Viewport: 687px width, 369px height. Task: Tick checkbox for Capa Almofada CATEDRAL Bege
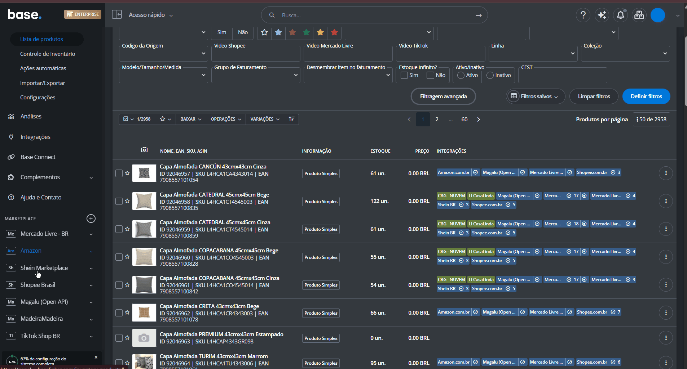point(119,201)
